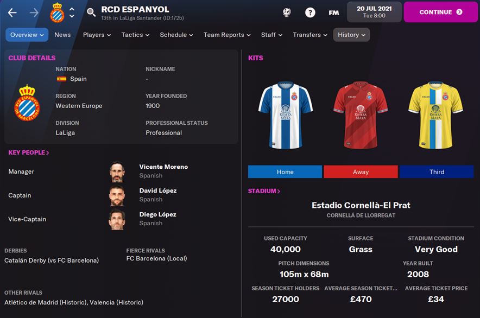The width and height of the screenshot is (480, 318).
Task: Open the Key People section link
Action: click(28, 152)
